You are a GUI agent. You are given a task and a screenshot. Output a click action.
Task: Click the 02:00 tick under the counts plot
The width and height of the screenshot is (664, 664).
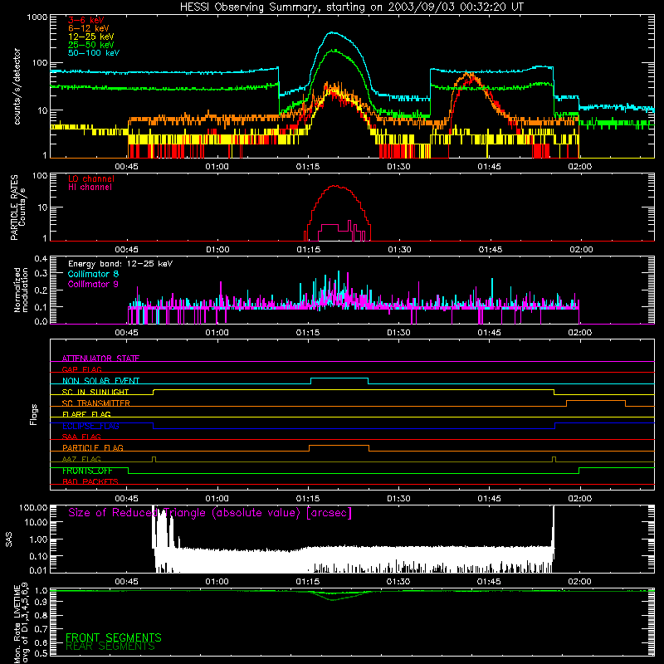[x=579, y=167]
